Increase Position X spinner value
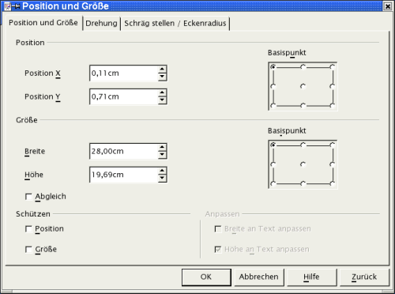This screenshot has height=294, width=395. coord(162,70)
